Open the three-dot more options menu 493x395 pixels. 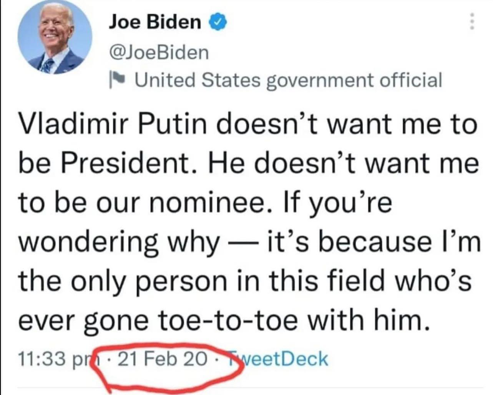[x=473, y=21]
